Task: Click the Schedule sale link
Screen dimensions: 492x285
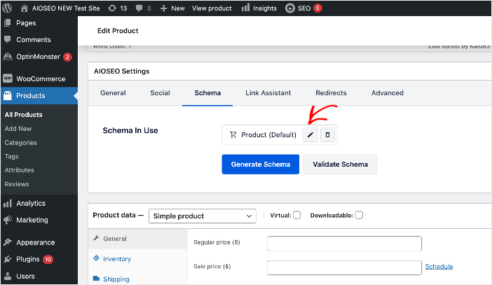Action: (x=439, y=267)
